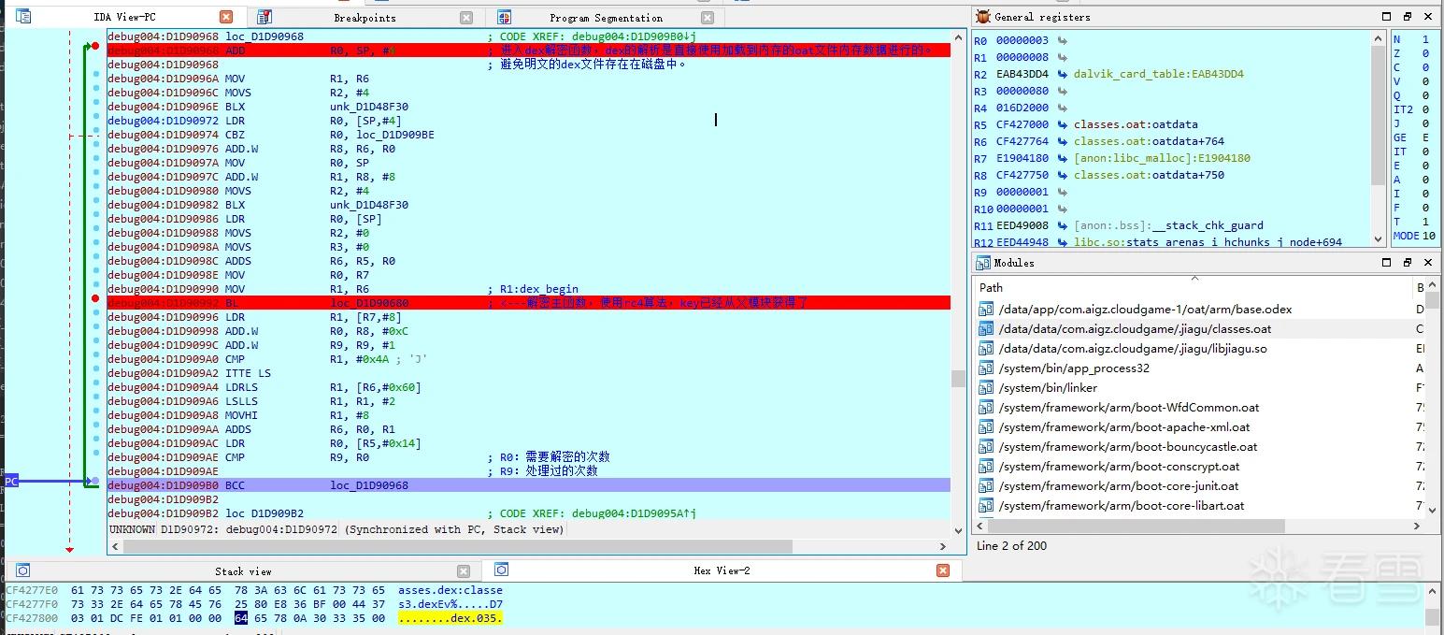Screen dimensions: 1444x635
Task: Toggle the breakpoint dot at loc_D1D90968
Action: click(x=95, y=46)
